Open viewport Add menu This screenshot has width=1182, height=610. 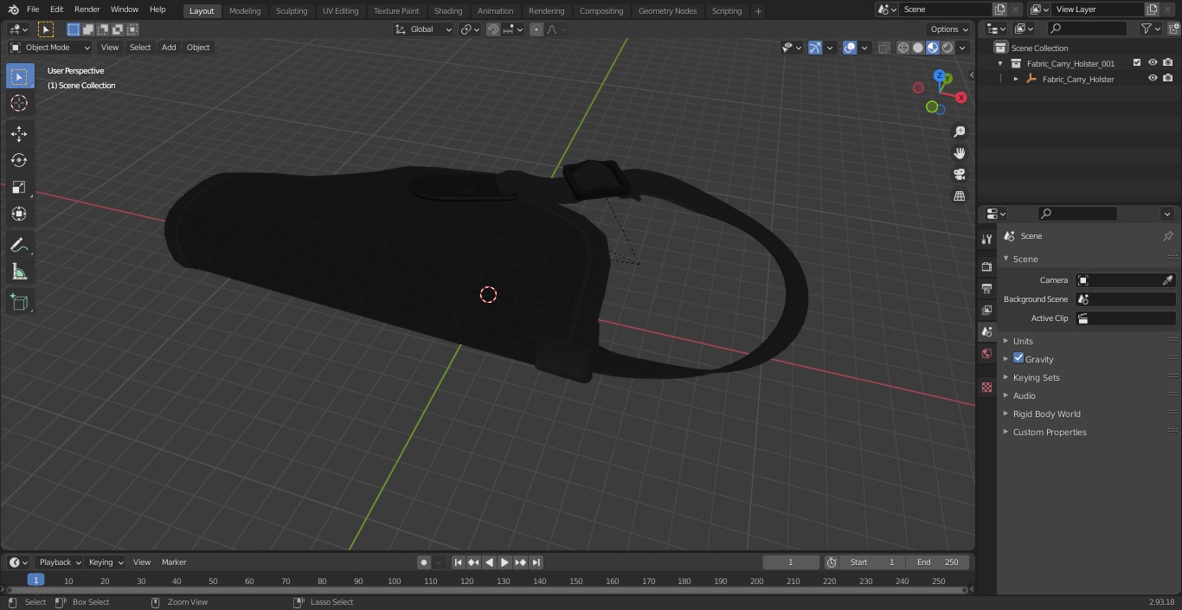[169, 48]
